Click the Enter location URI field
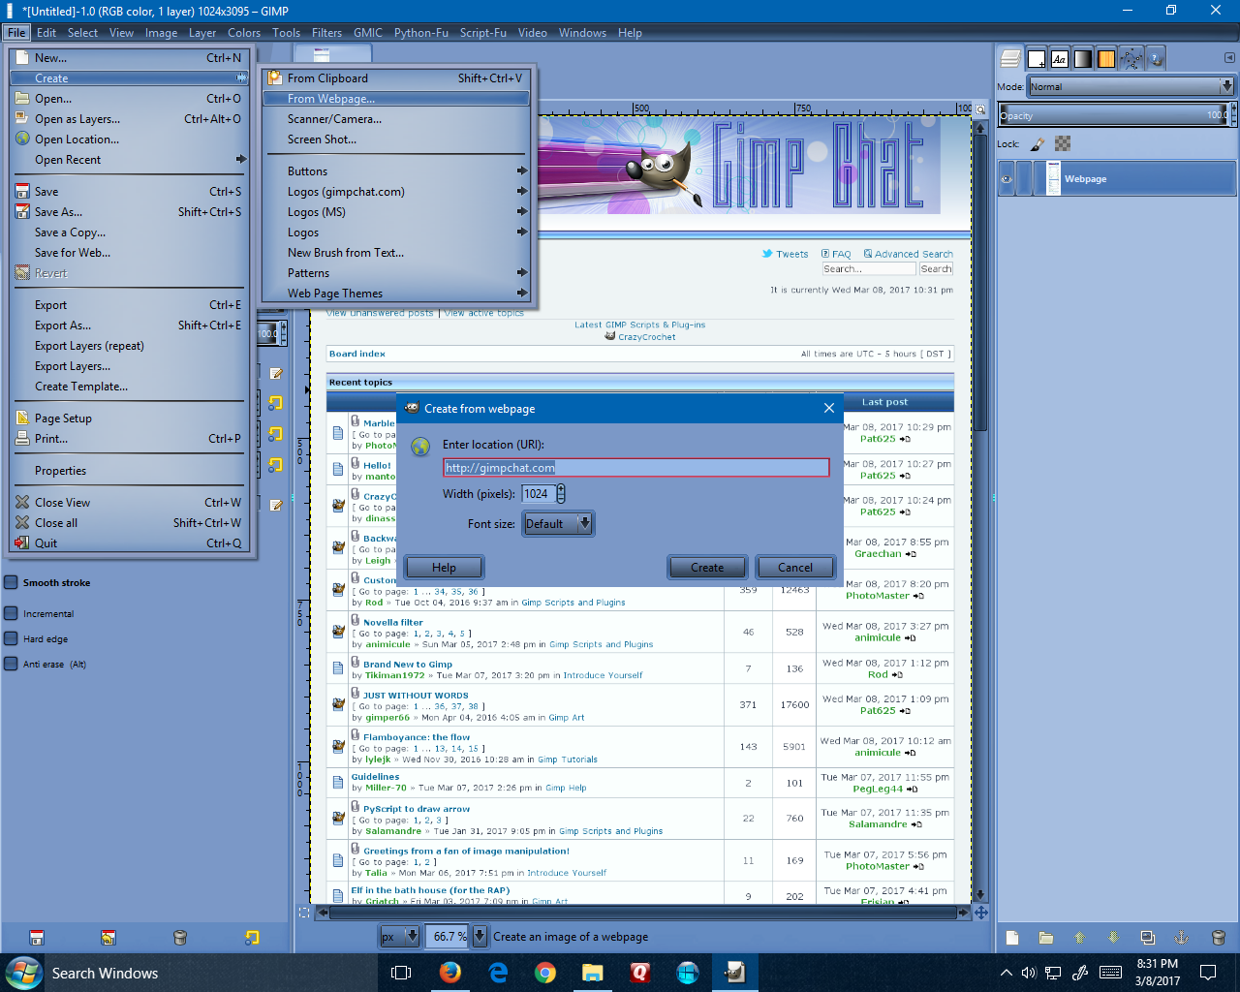This screenshot has width=1240, height=992. pyautogui.click(x=636, y=467)
